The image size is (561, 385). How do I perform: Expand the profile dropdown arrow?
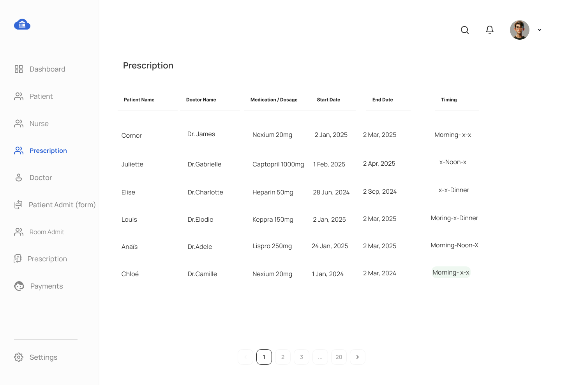(540, 30)
